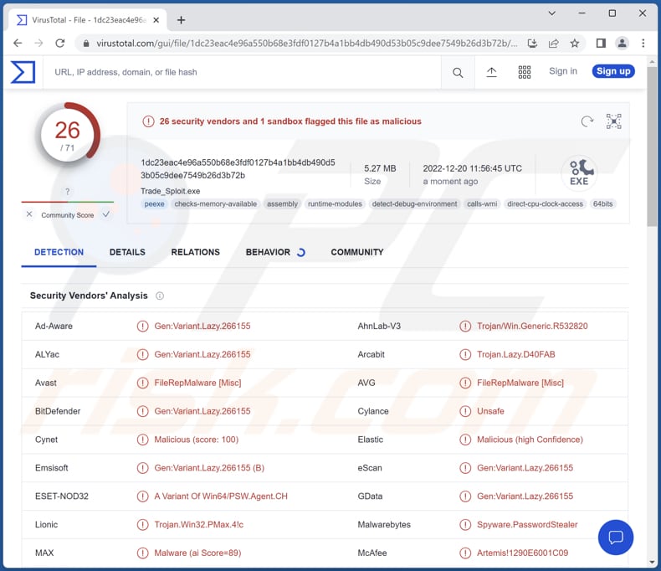
Task: Click the assembly tag
Action: [282, 204]
